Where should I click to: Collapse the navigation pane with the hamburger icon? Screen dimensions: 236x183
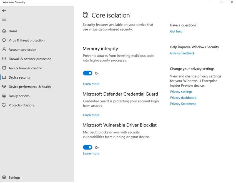[4, 19]
